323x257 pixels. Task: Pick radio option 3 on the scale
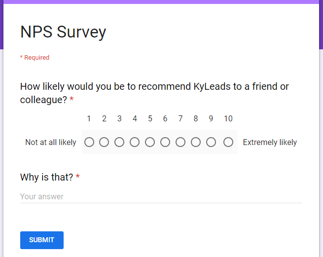(119, 142)
